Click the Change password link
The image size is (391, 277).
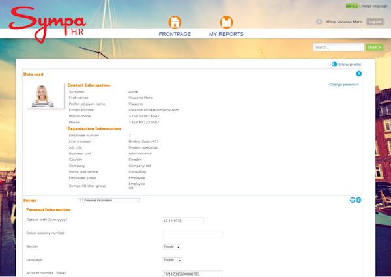click(343, 85)
